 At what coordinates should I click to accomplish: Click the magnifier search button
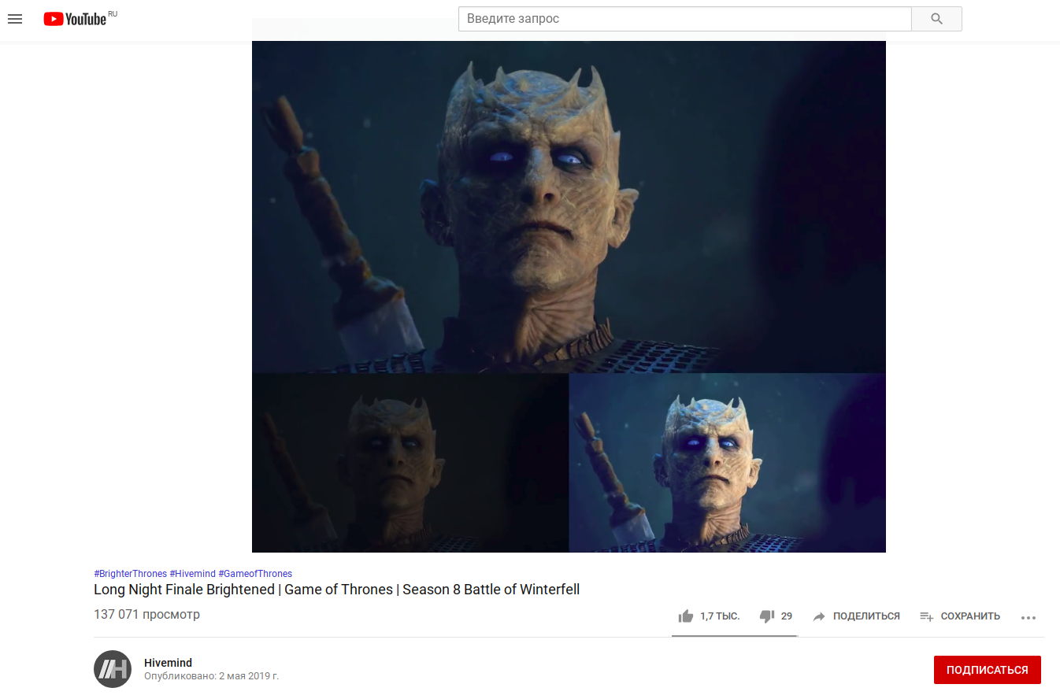(936, 19)
